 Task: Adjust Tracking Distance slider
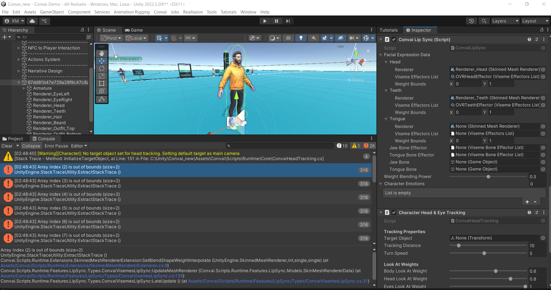point(488,245)
